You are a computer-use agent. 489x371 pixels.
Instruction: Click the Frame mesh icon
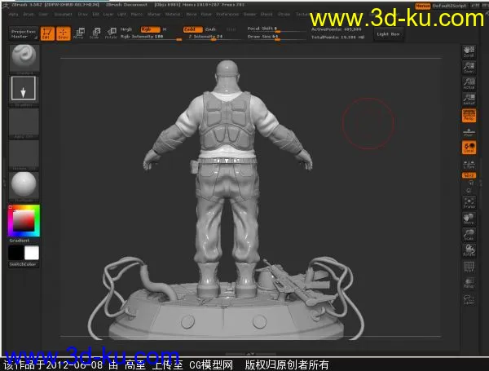click(469, 201)
